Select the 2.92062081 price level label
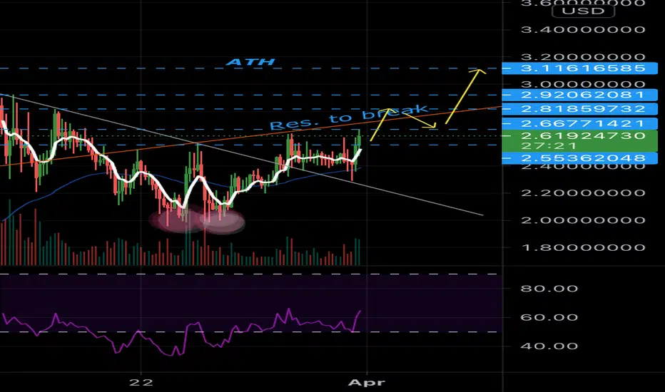 point(579,95)
